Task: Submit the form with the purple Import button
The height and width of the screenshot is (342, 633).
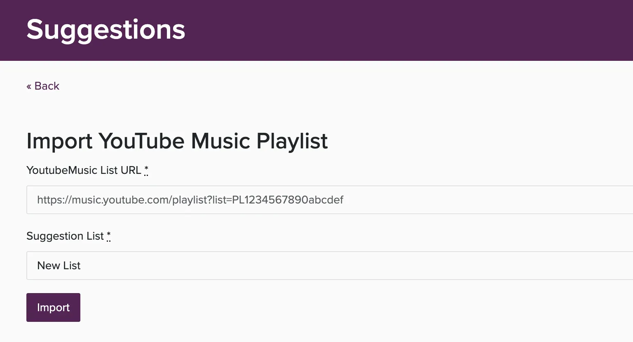Action: pyautogui.click(x=53, y=307)
